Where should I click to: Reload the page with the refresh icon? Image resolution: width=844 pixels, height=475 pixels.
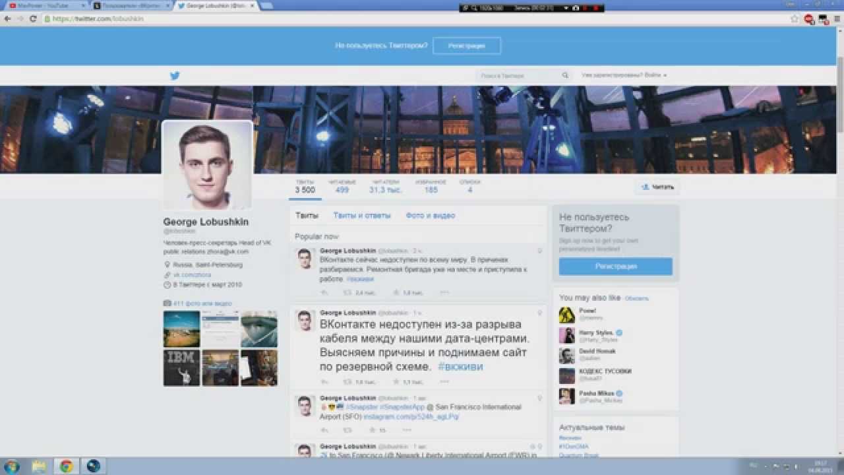pyautogui.click(x=33, y=19)
